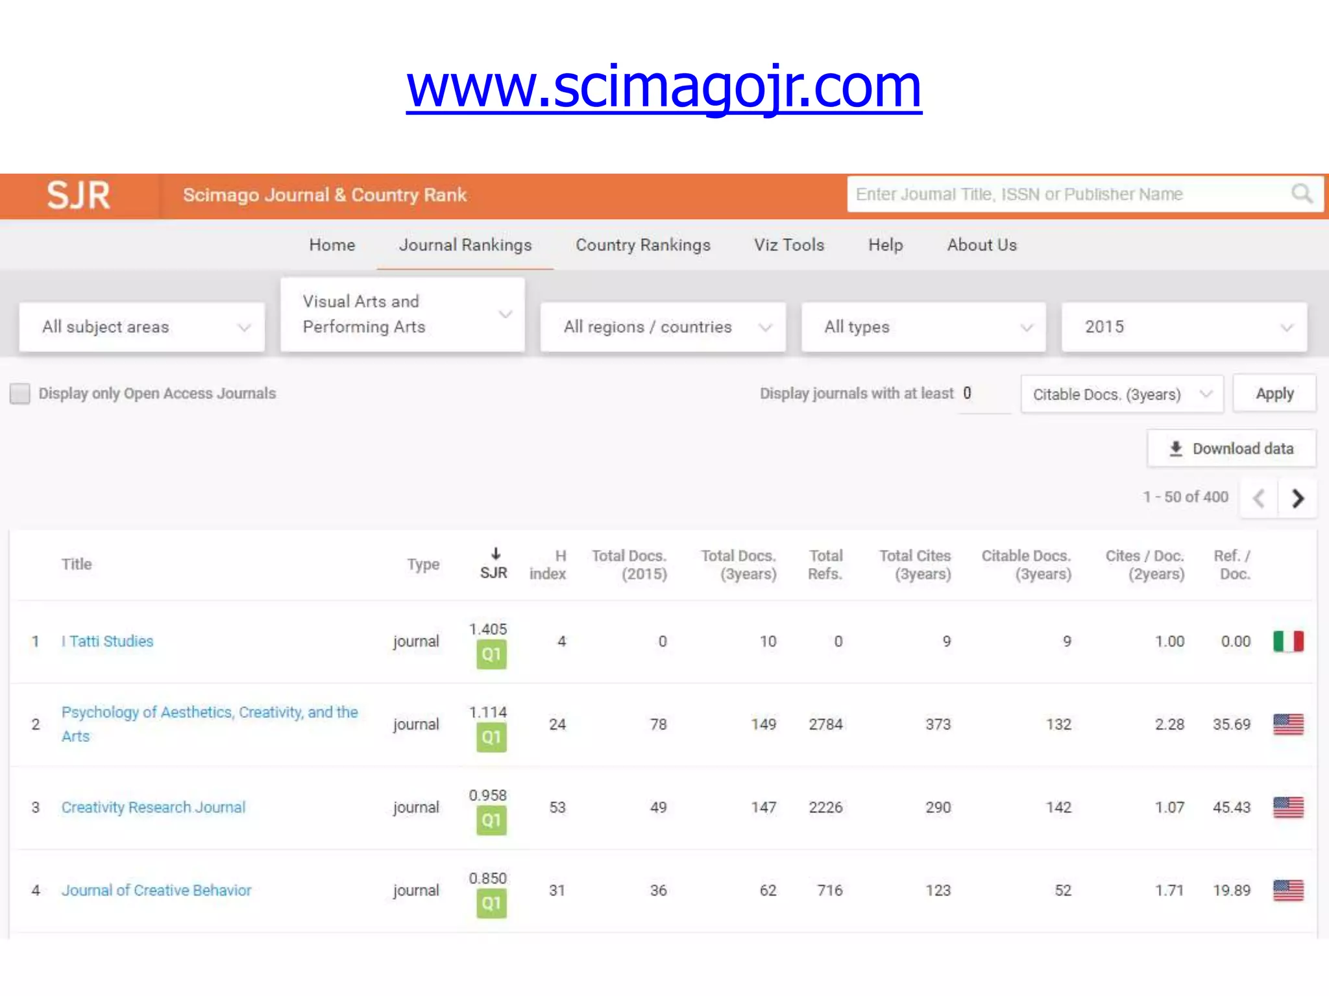This screenshot has height=996, width=1329.
Task: Click the Italy flag for I Tatti Studies
Action: pos(1288,641)
